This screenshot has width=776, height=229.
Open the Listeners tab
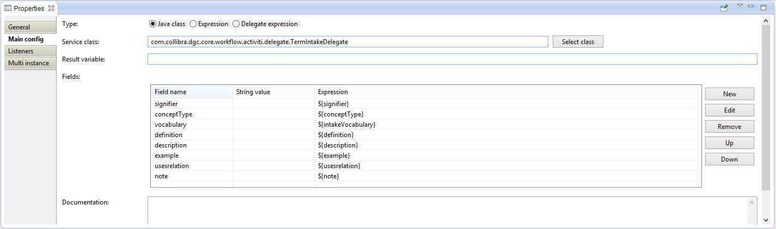tap(30, 51)
